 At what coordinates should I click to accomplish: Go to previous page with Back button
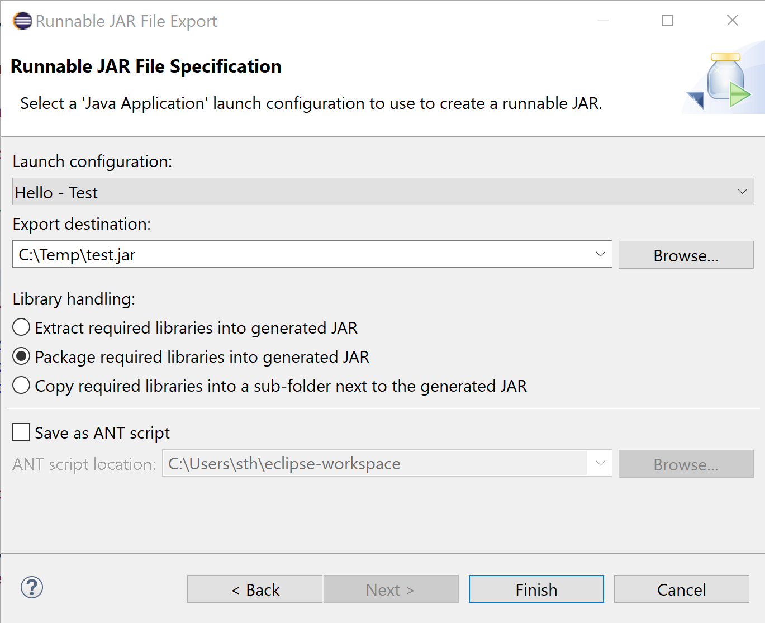pyautogui.click(x=255, y=589)
